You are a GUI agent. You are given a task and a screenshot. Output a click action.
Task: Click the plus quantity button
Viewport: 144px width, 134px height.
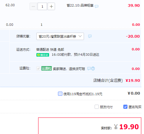pos(51,7)
